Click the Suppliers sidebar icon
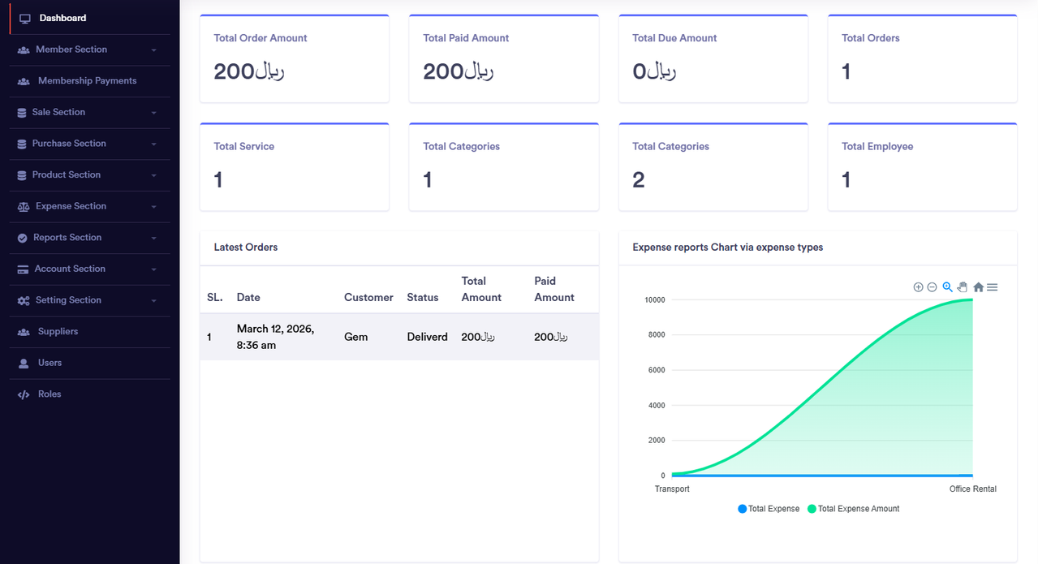Viewport: 1038px width, 564px height. point(24,332)
